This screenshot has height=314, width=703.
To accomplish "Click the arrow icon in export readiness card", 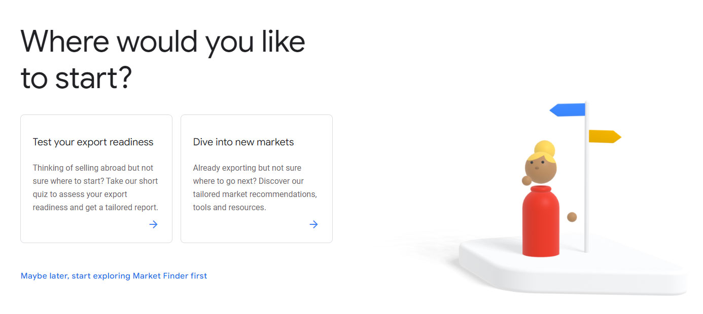I will pos(153,224).
